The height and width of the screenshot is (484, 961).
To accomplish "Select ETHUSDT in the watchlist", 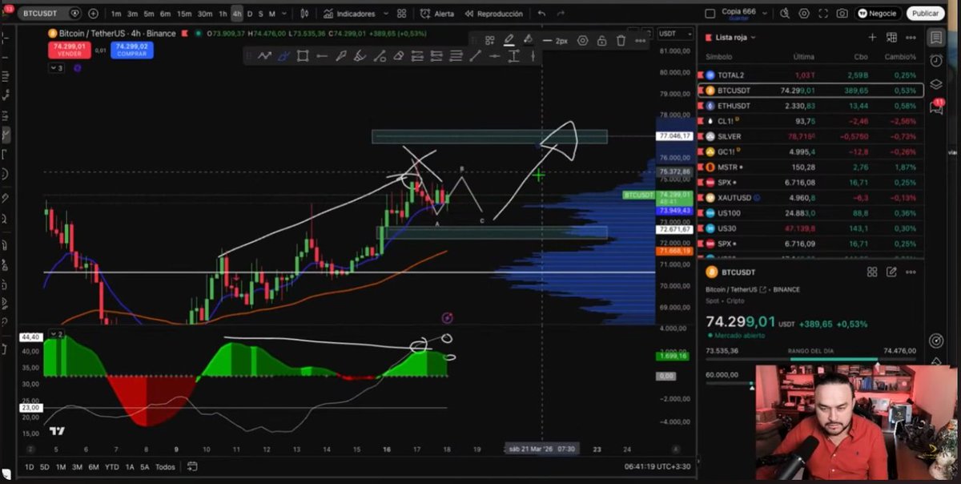I will point(810,106).
